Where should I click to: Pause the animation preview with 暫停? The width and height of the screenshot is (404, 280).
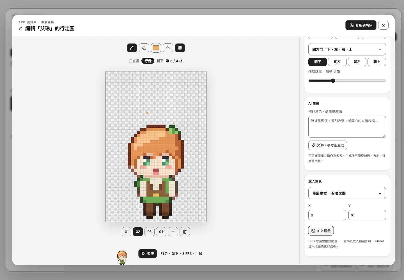click(x=148, y=254)
